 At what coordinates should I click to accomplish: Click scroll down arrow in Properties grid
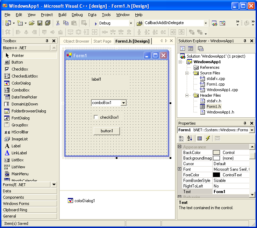pos(252,194)
